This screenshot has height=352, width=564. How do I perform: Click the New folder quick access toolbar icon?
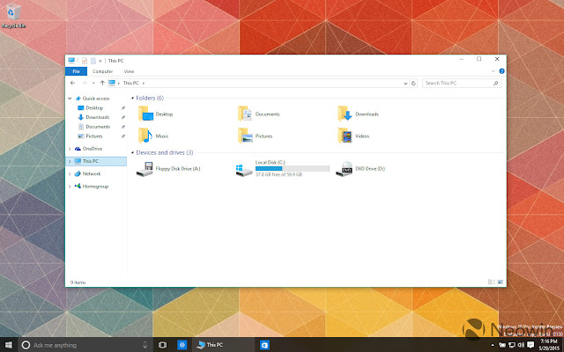[x=93, y=61]
